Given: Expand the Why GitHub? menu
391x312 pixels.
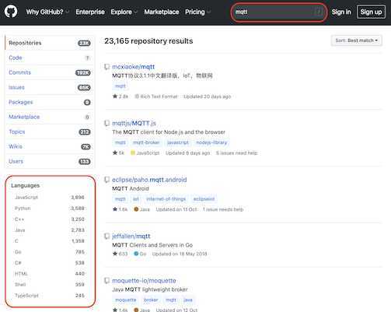Looking at the screenshot, I should (47, 12).
